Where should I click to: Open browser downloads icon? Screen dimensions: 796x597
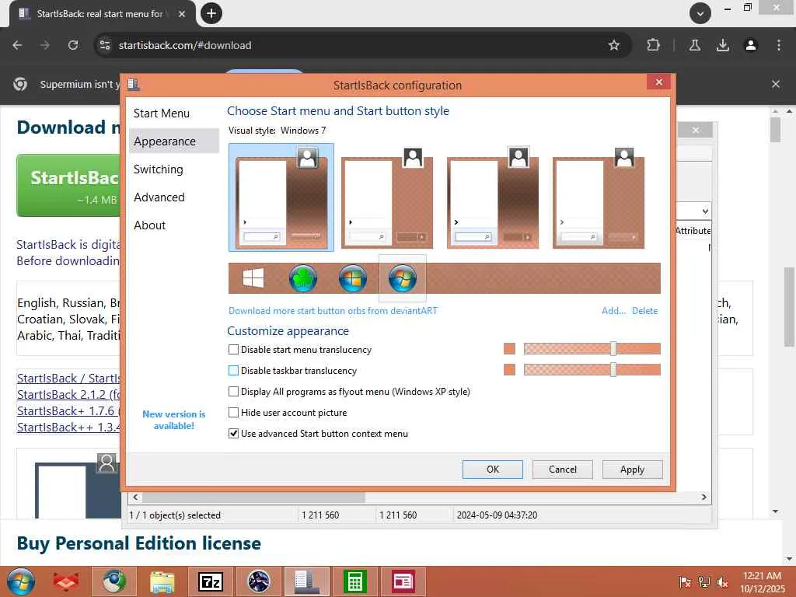coord(723,45)
